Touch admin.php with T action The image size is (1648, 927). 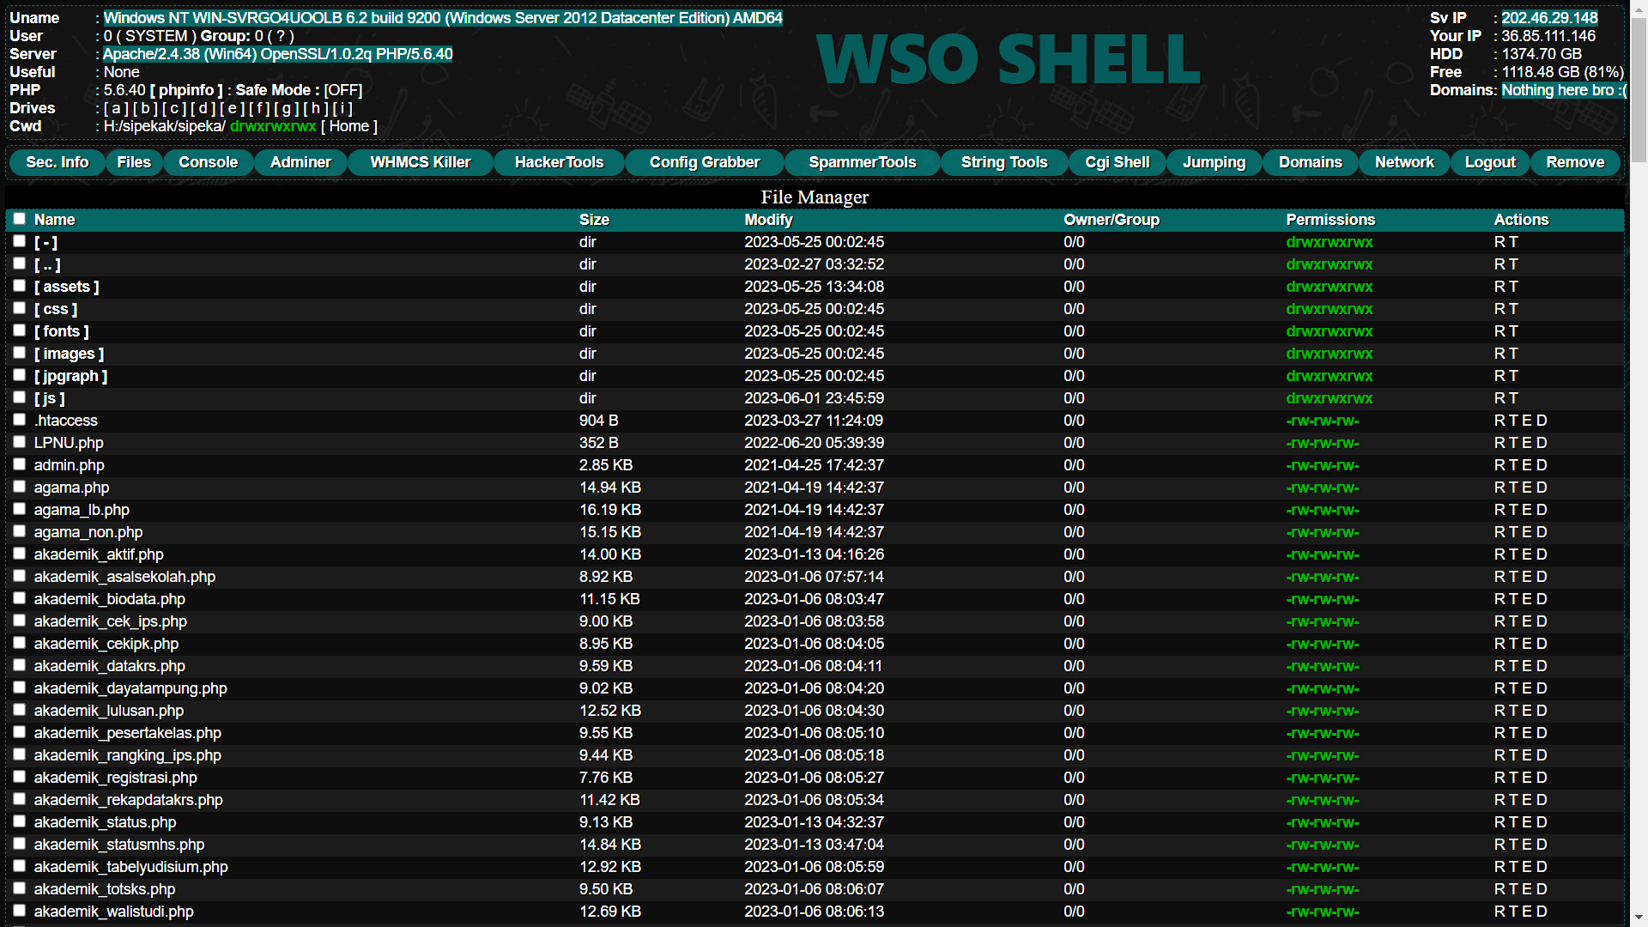click(x=1513, y=465)
